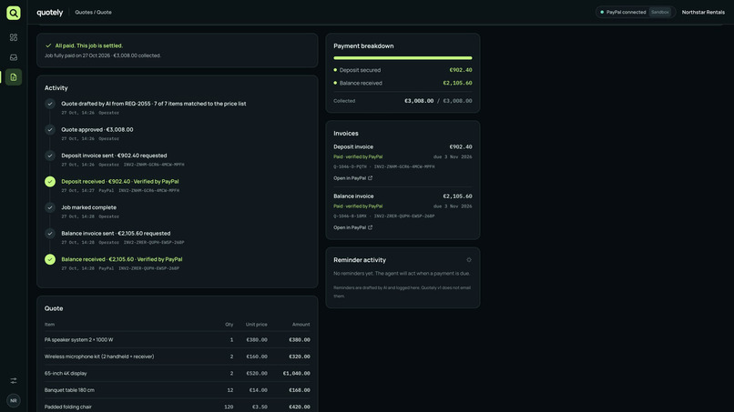This screenshot has width=734, height=412.
Task: Click the Balance invoice external link icon
Action: pyautogui.click(x=371, y=227)
